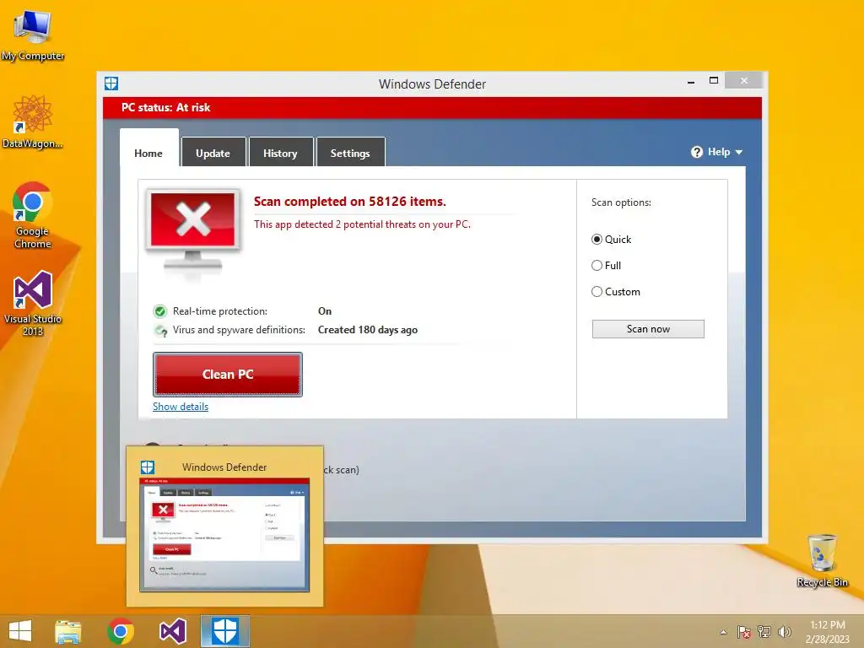This screenshot has width=864, height=648.
Task: Click the "PC status: At risk" banner text
Action: (166, 107)
